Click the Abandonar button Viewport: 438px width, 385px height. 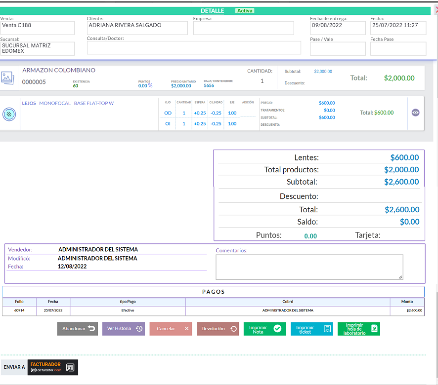78,329
